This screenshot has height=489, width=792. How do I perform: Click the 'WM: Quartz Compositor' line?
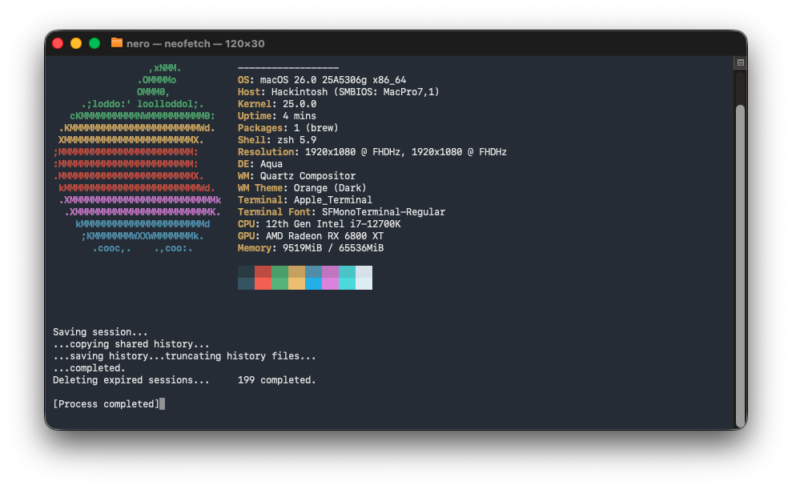point(296,176)
